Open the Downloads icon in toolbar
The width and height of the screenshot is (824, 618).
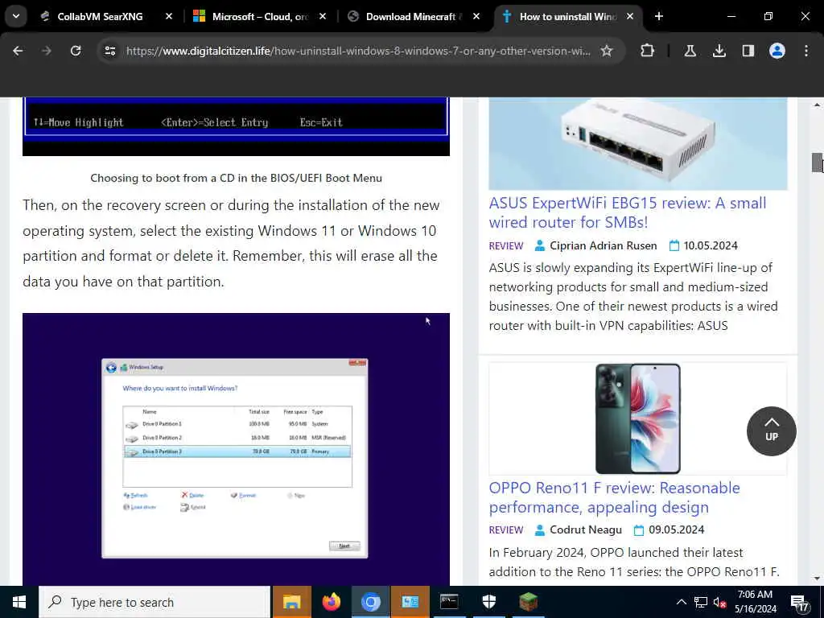[719, 51]
